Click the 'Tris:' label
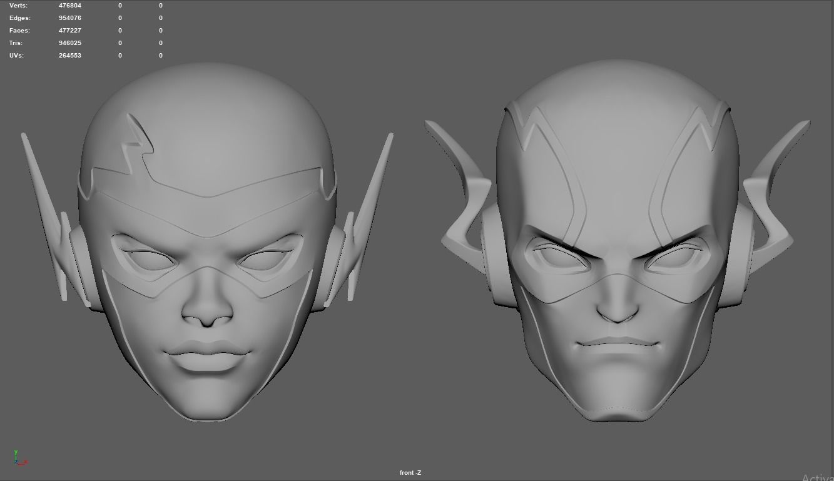Screen dimensions: 834x481 point(16,43)
